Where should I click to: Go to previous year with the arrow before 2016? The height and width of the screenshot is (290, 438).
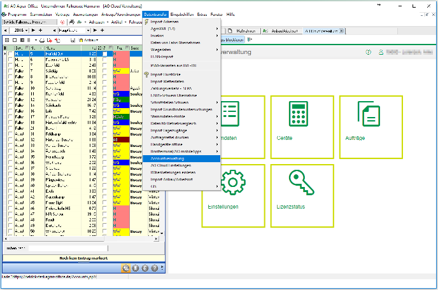pos(5,30)
